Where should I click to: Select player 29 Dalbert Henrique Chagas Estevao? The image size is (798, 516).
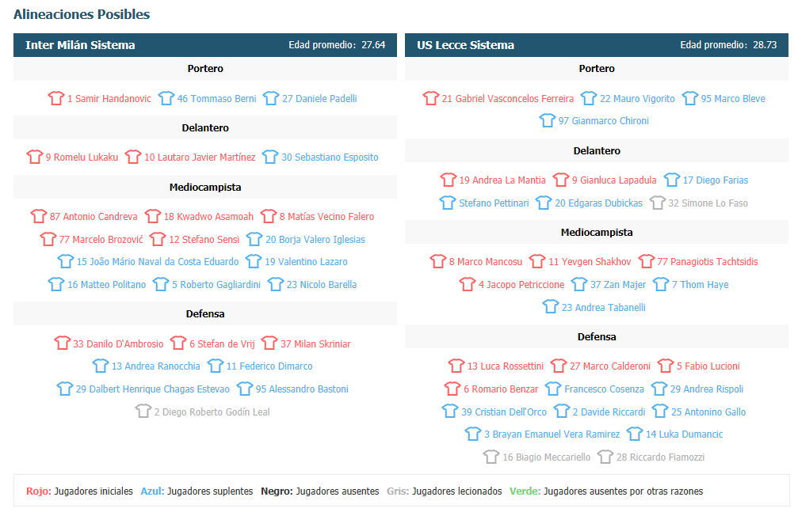[153, 389]
